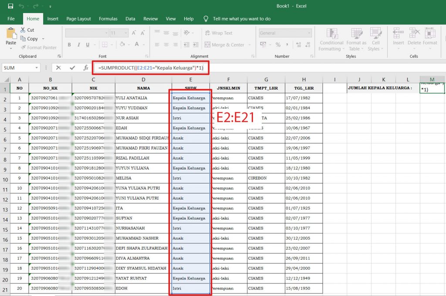Screen dimensions: 446x296
Task: Switch to the Insert tab
Action: tap(53, 19)
